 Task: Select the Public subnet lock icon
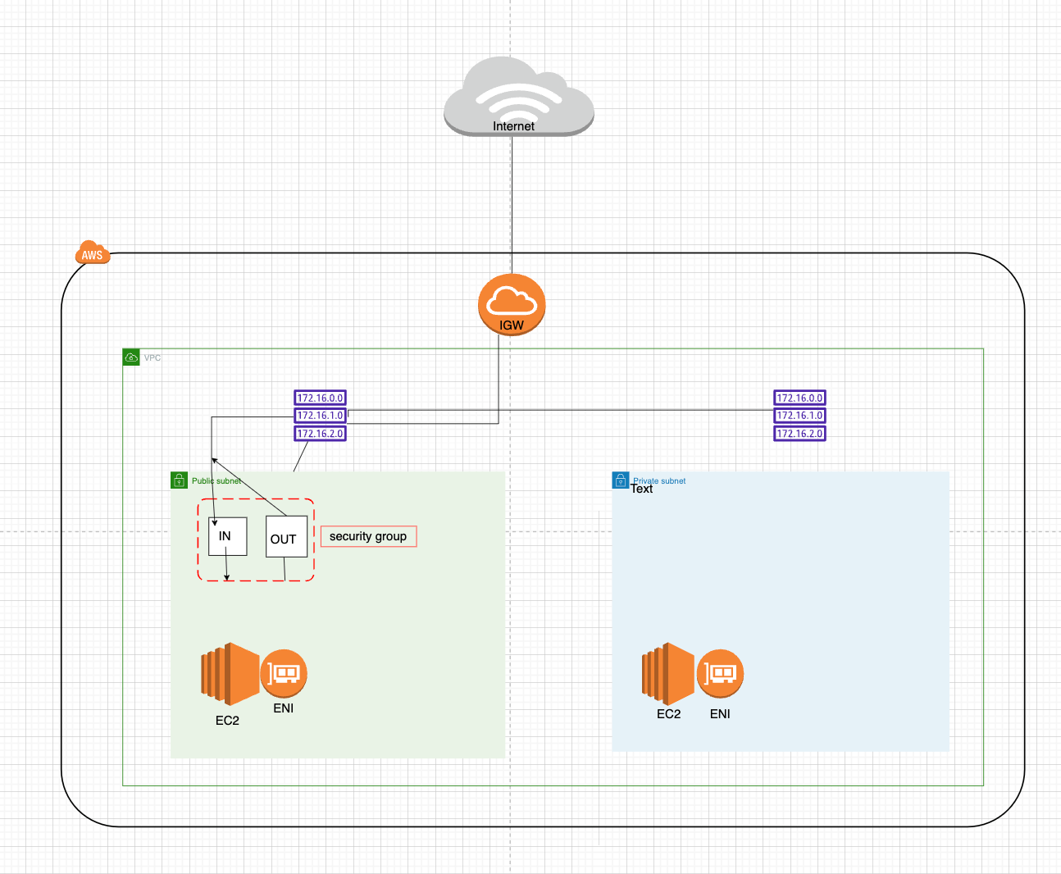coord(179,480)
